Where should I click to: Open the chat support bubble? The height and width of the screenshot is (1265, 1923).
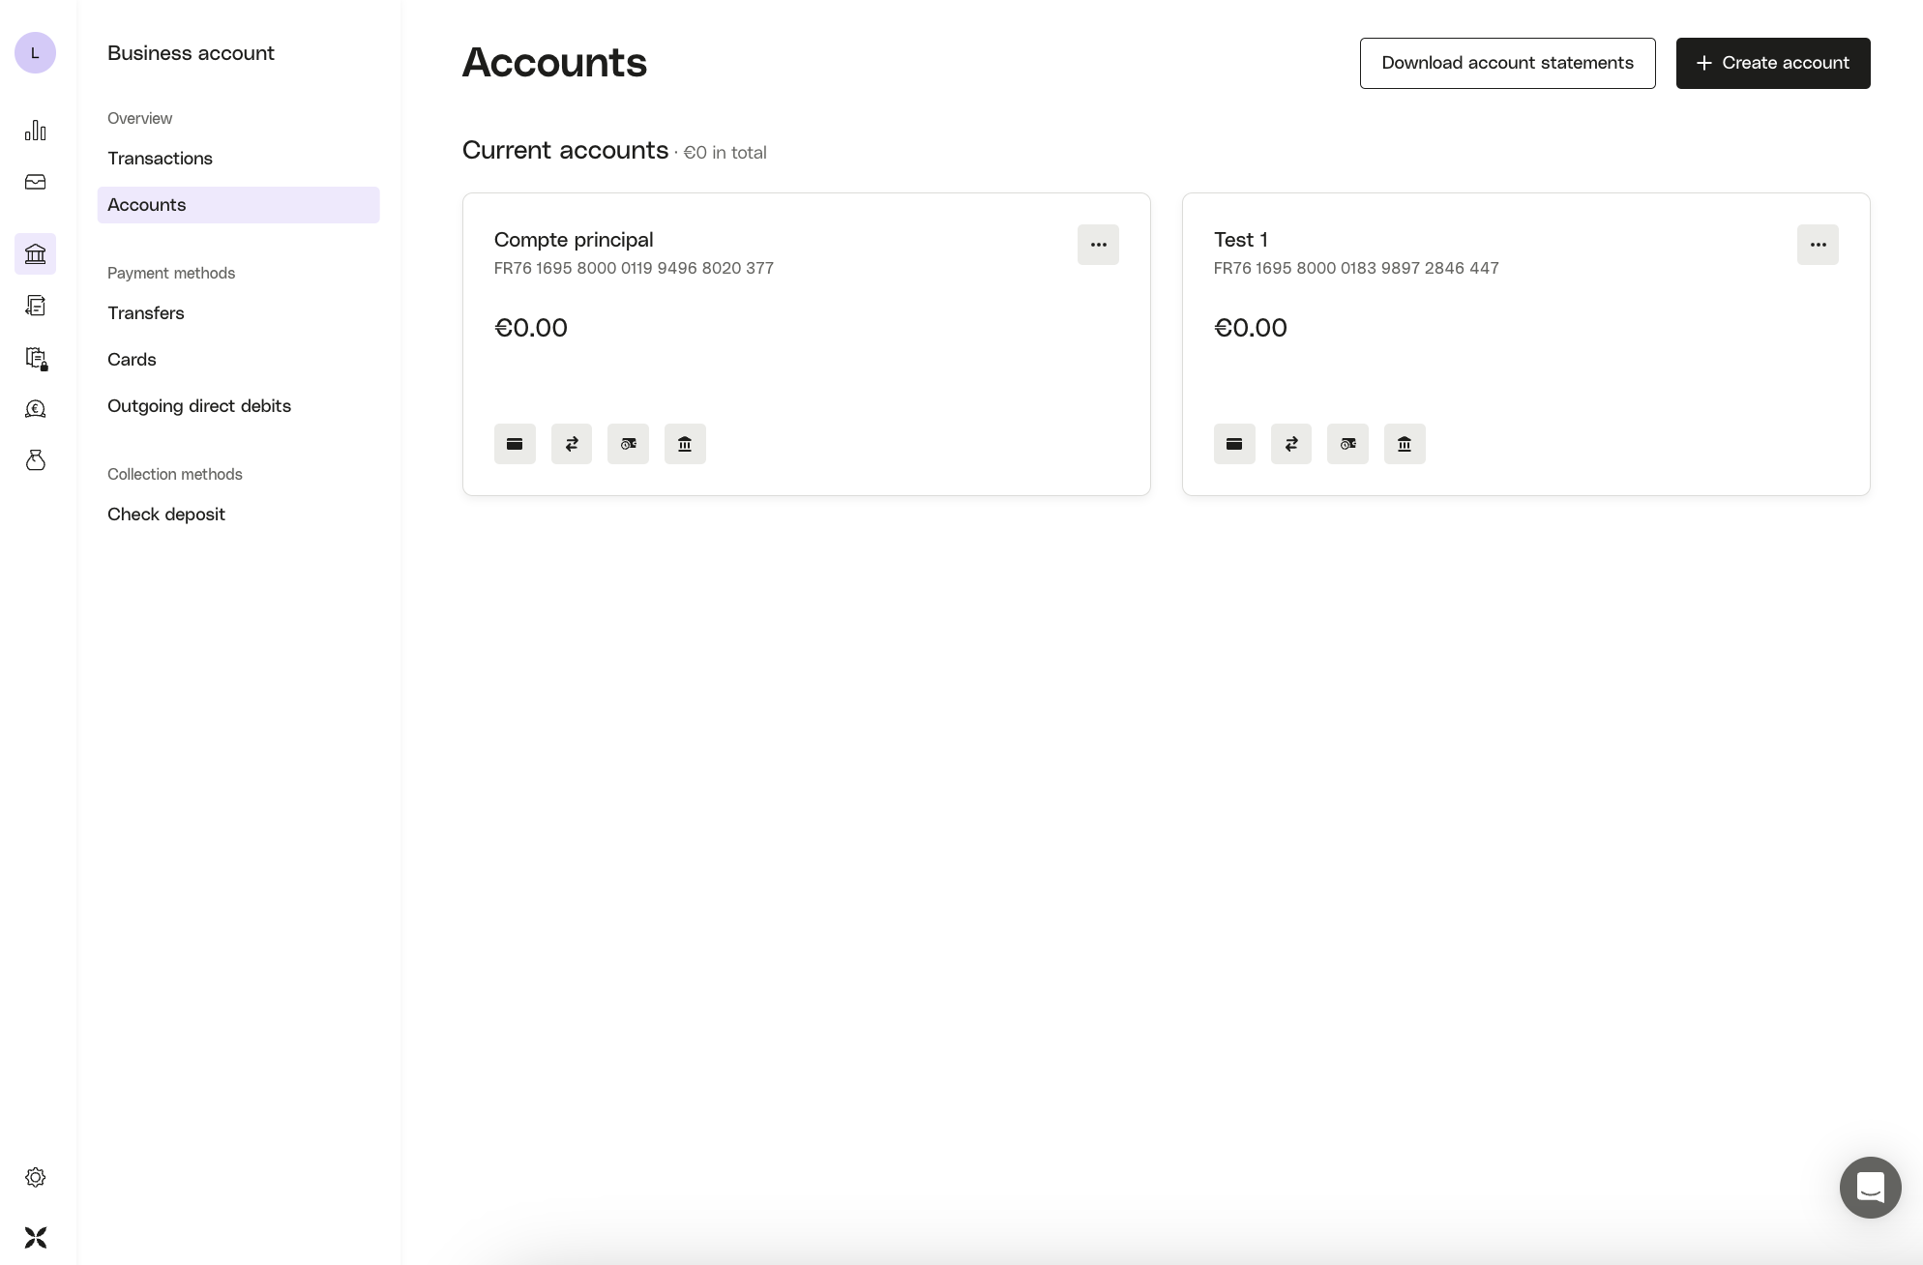pyautogui.click(x=1870, y=1187)
